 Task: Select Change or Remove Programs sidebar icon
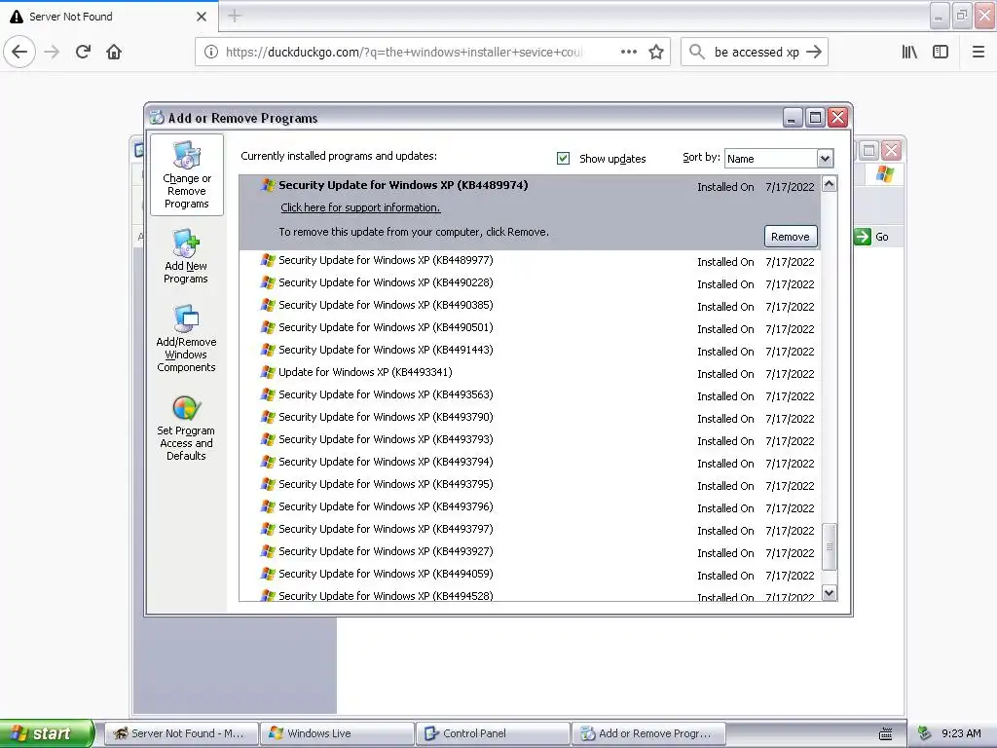[x=187, y=175]
